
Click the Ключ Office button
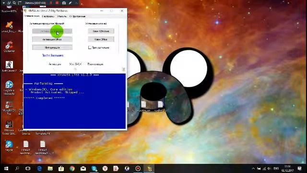point(101,39)
